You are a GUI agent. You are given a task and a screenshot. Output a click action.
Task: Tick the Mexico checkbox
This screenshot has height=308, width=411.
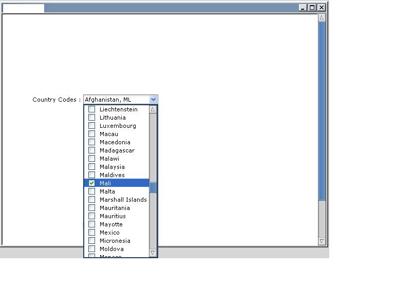coord(92,233)
